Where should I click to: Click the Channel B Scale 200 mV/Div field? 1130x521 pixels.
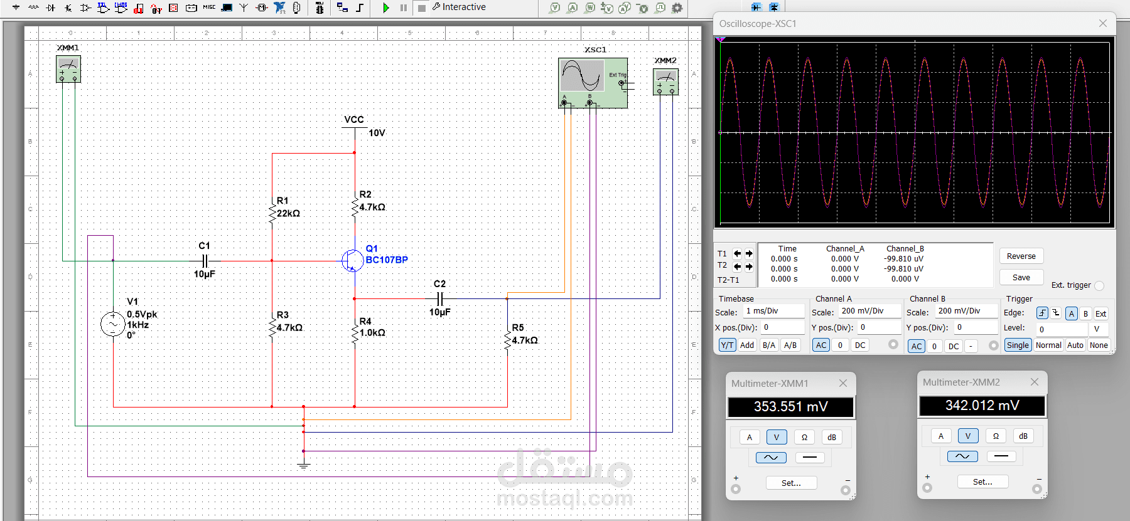[x=966, y=311]
